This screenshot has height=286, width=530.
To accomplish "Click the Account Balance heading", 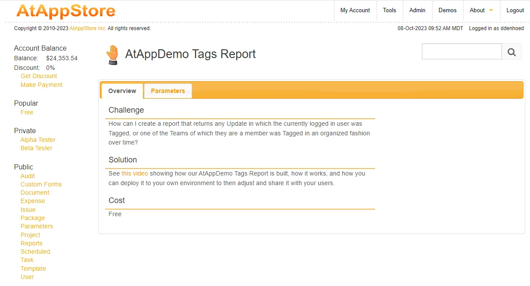I will (x=40, y=48).
